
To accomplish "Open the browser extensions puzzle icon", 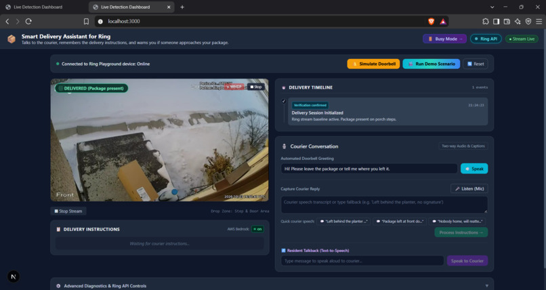I will click(486, 21).
